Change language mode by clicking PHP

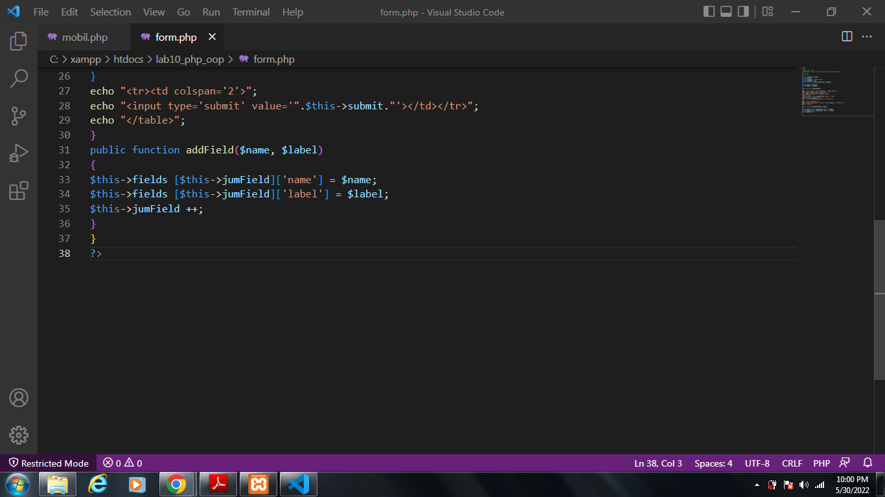[821, 463]
